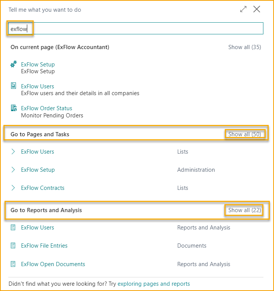Click the report icon next to ExFlow Open Documents

pos(13,264)
